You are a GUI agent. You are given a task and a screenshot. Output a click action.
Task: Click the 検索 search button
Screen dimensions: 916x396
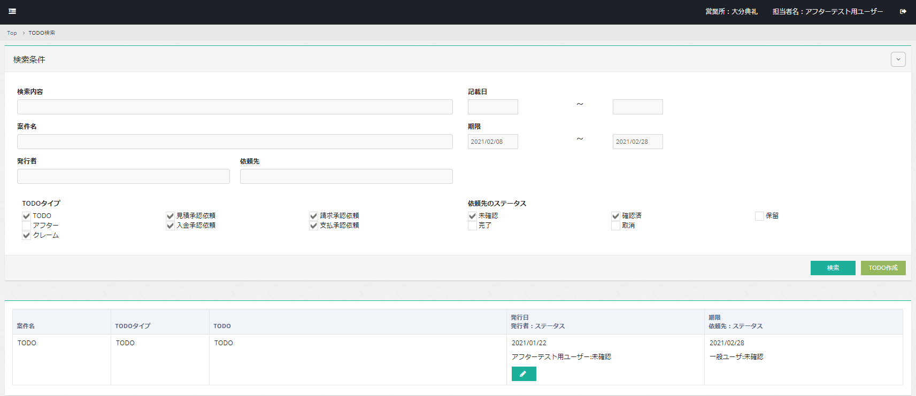pyautogui.click(x=833, y=268)
